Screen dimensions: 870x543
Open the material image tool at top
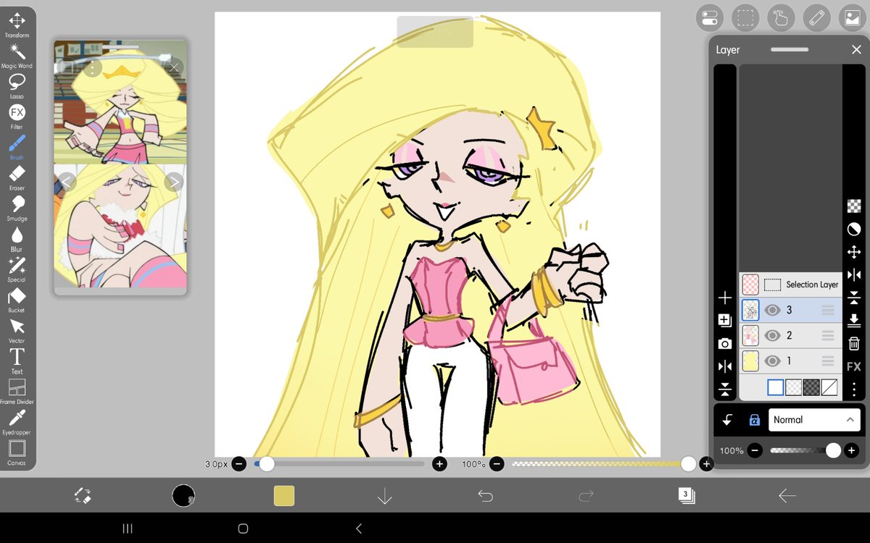pos(853,17)
